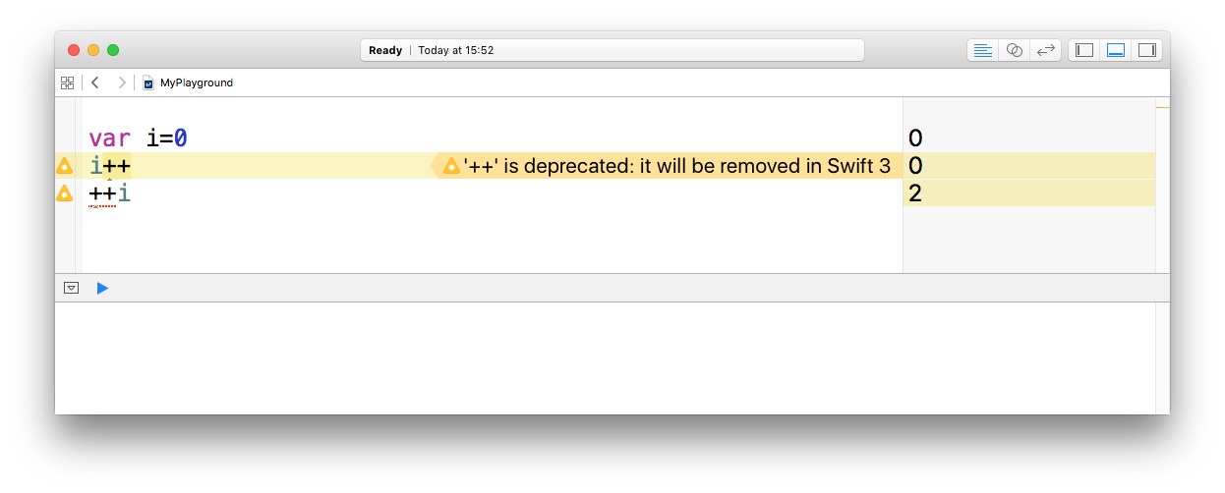Show the standard editor
Image resolution: width=1225 pixels, height=493 pixels.
[982, 50]
